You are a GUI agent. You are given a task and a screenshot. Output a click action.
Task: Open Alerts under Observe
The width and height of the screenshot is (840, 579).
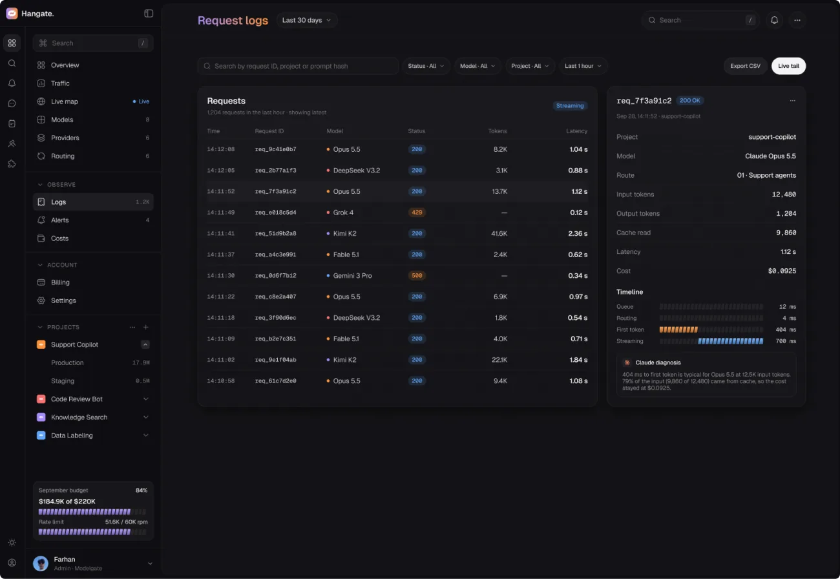click(x=93, y=220)
